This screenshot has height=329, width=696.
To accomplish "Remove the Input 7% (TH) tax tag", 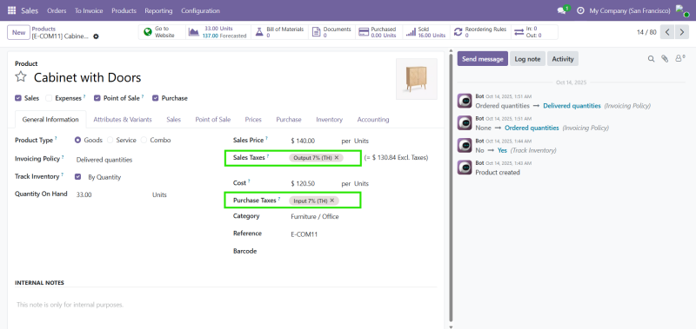I will pyautogui.click(x=332, y=201).
